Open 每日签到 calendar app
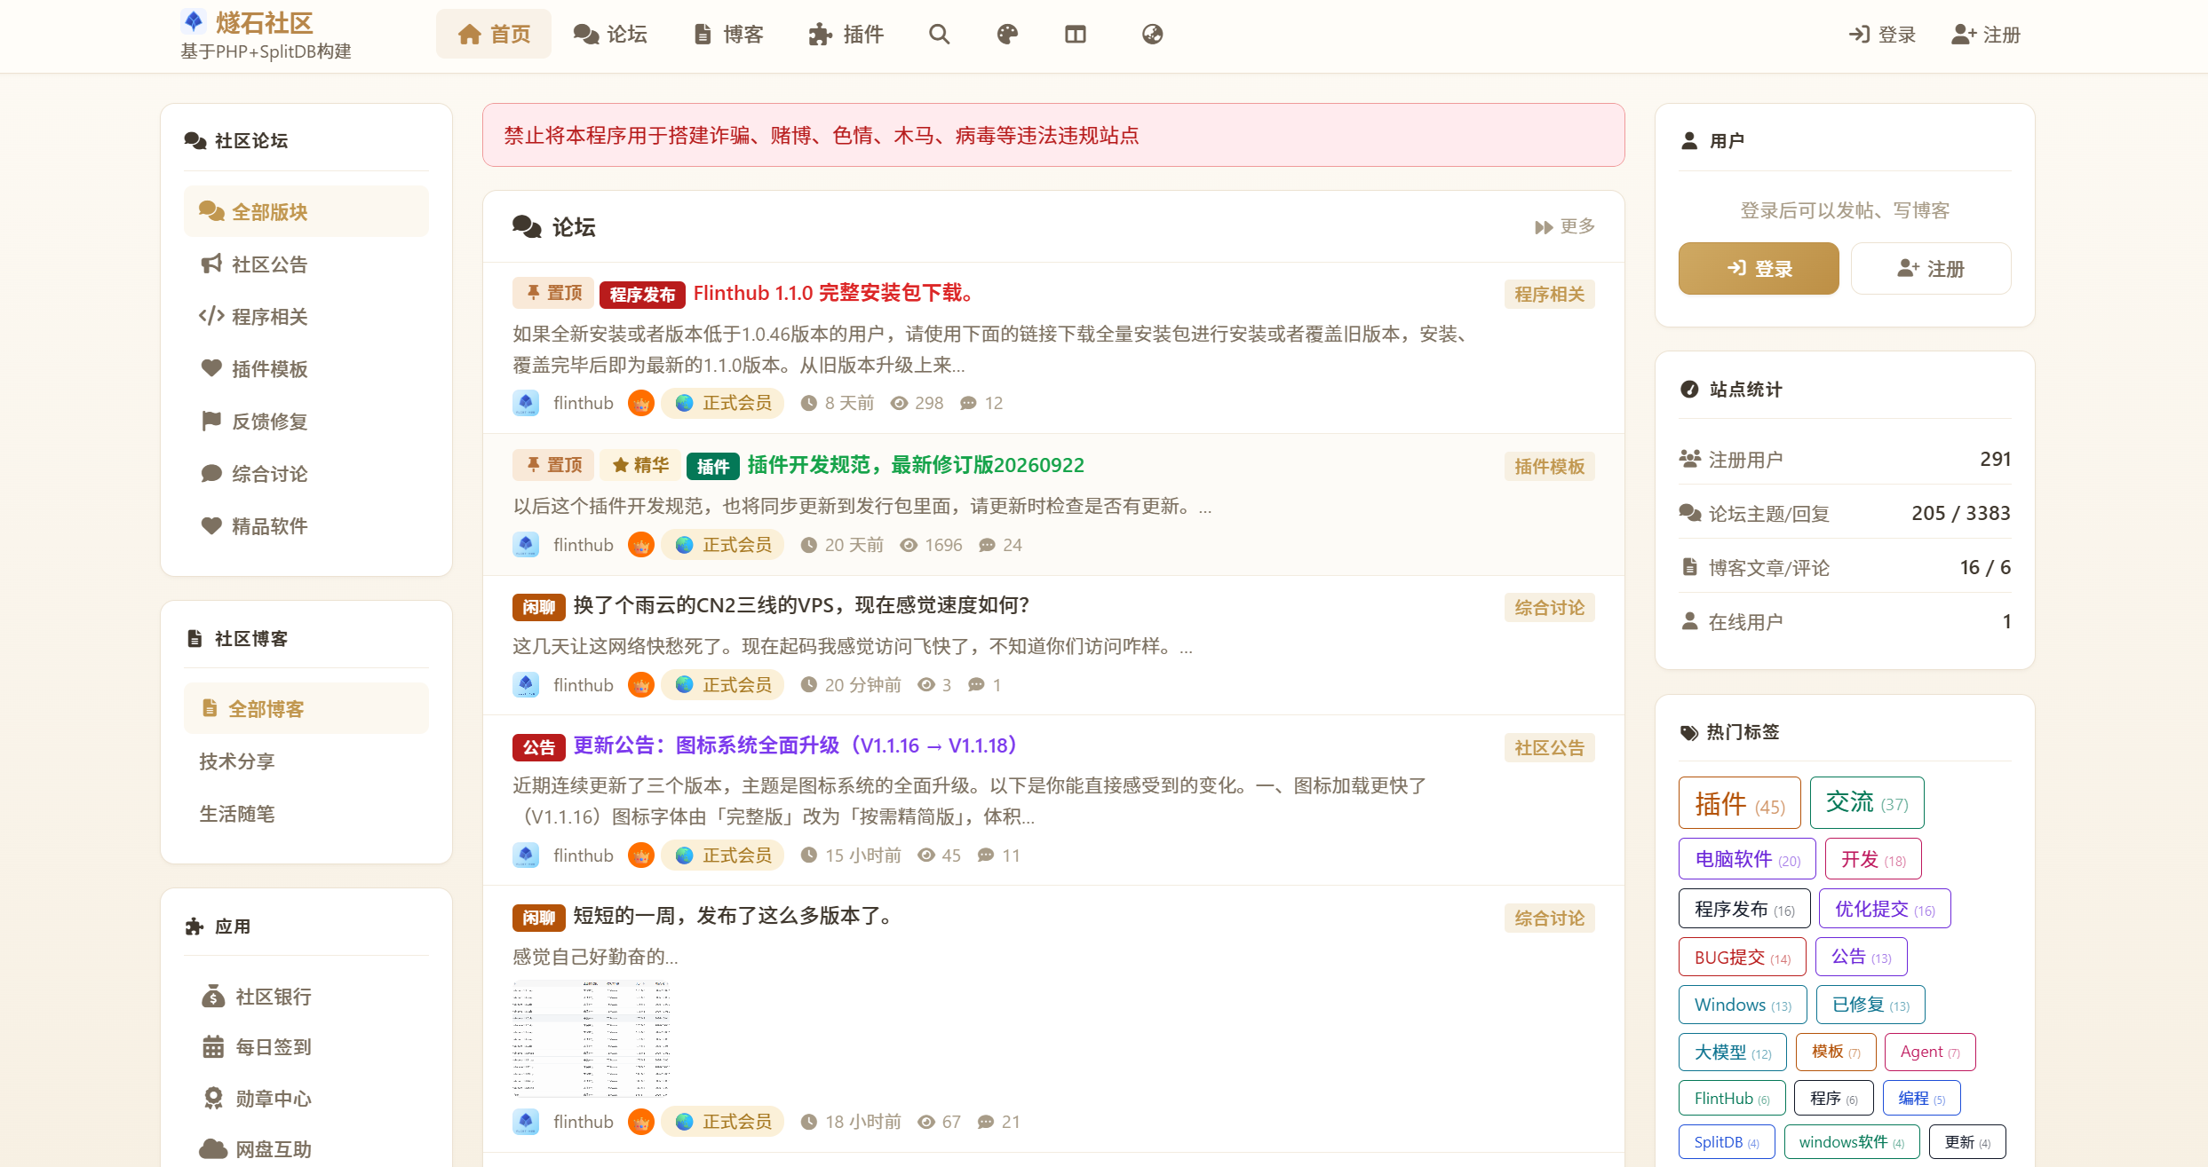 [x=306, y=1047]
